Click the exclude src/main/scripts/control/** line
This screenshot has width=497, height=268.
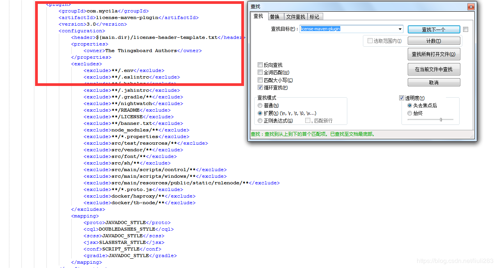pyautogui.click(x=155, y=170)
